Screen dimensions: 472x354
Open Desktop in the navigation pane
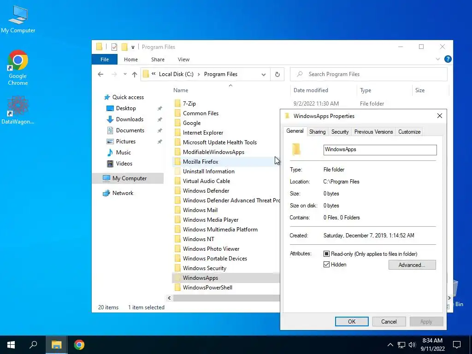point(126,108)
